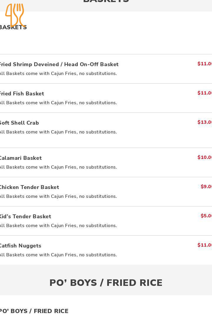212x334 pixels.
Task: Click the Cajun Fries note under Catfish Nuggets
Action: coord(58,255)
